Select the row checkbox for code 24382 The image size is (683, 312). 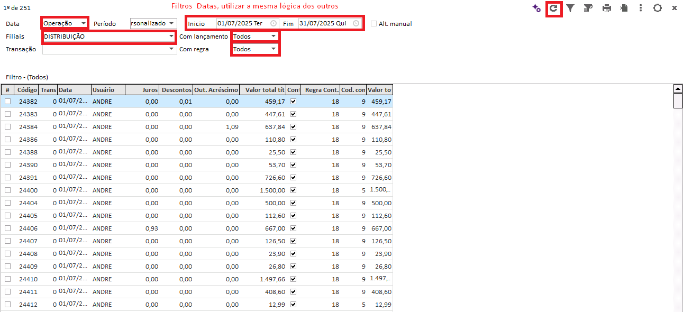point(8,102)
